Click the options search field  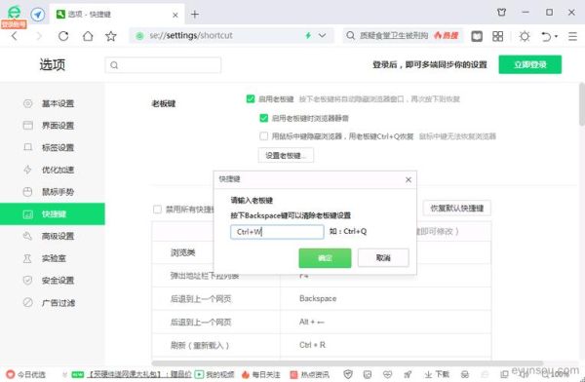[x=163, y=65]
